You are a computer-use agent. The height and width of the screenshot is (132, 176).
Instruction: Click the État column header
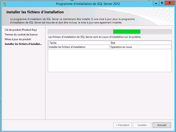pyautogui.click(x=141, y=43)
